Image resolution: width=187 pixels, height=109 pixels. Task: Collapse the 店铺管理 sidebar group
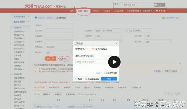tap(12, 74)
